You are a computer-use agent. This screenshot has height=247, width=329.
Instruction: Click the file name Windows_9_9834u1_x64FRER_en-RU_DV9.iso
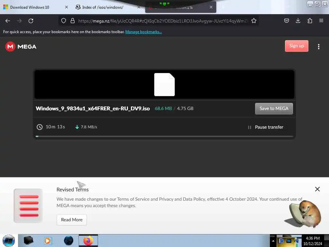tap(93, 108)
